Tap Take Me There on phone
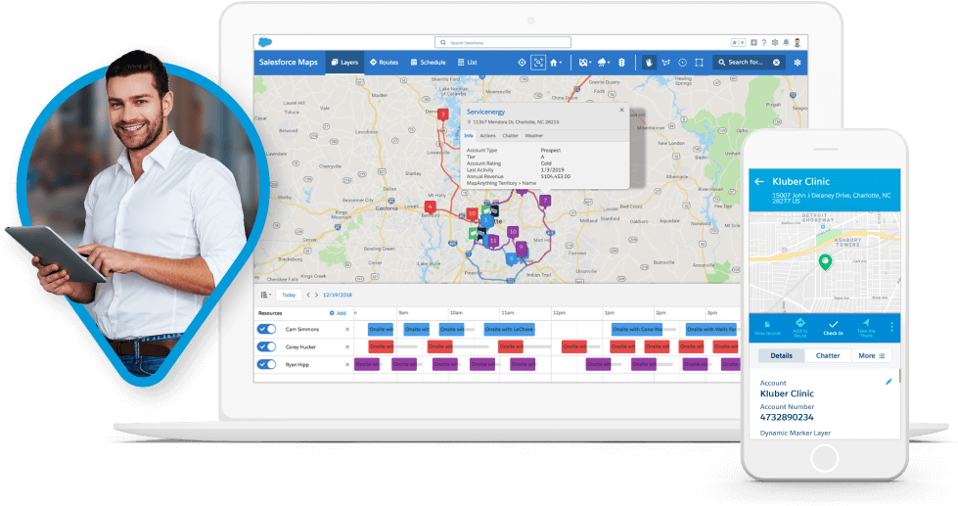This screenshot has width=958, height=506. (866, 328)
